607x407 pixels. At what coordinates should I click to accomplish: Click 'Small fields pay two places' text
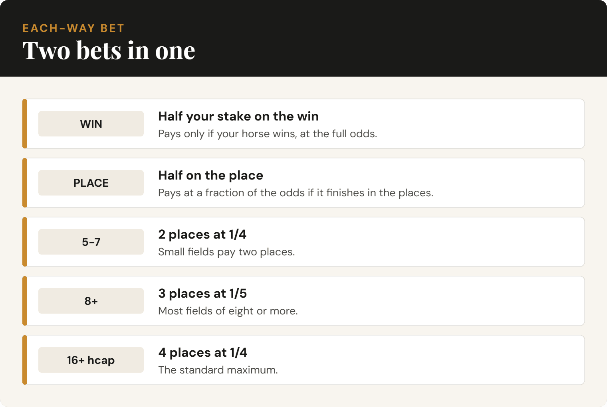point(226,252)
